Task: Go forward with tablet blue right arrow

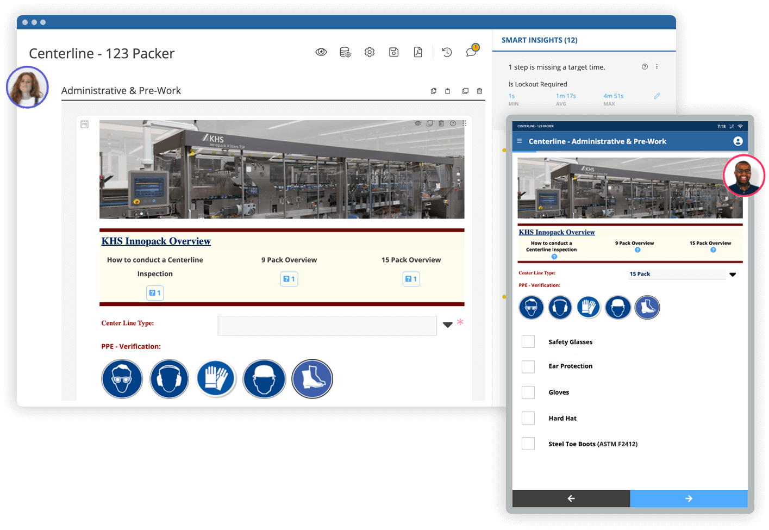Action: point(689,498)
